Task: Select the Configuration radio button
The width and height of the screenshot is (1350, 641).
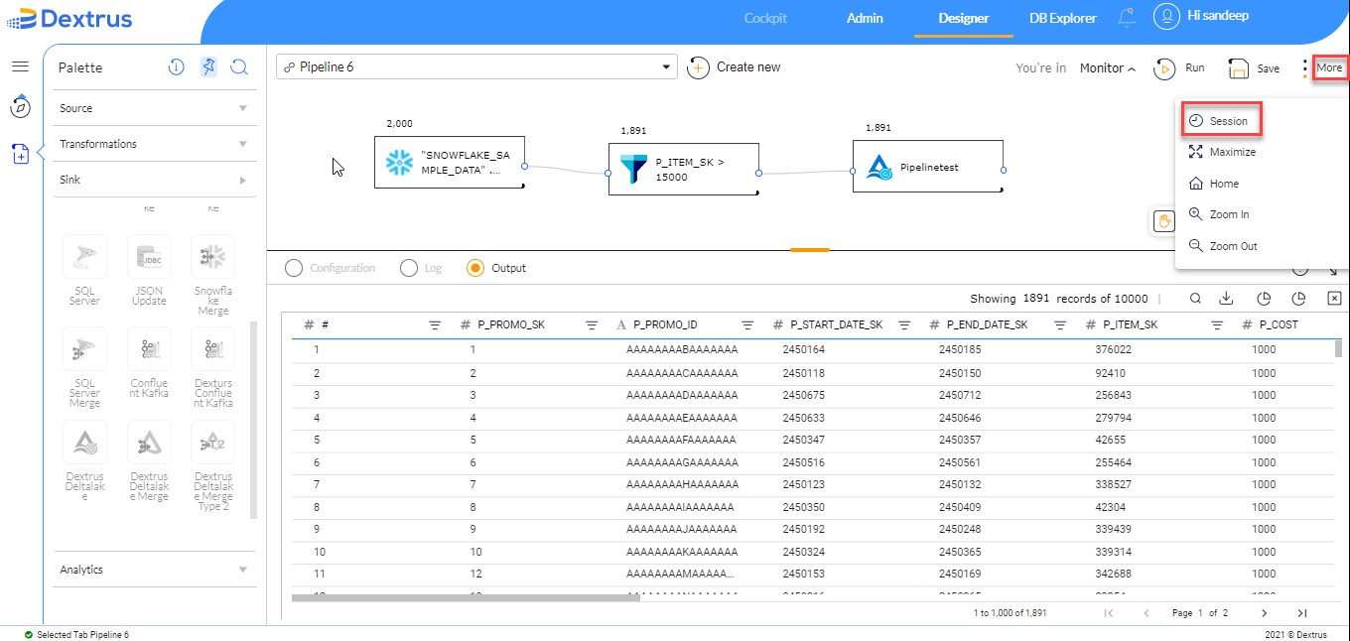Action: [293, 268]
